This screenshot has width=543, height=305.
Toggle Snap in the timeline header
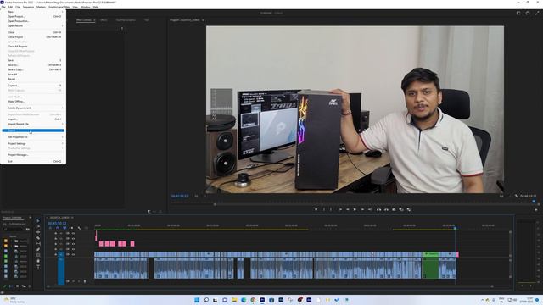tap(57, 228)
